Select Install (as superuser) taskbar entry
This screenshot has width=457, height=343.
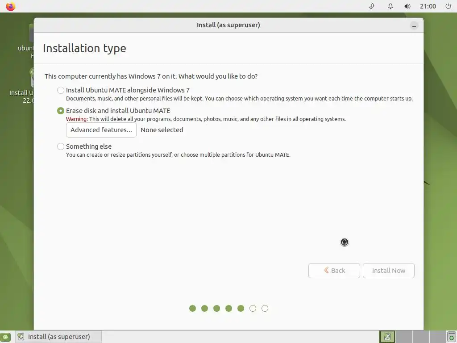pyautogui.click(x=58, y=337)
